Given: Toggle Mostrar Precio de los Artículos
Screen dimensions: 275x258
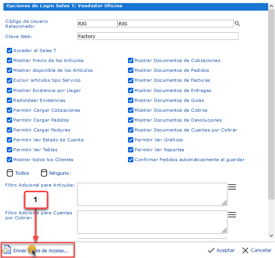Looking at the screenshot, I should click(x=9, y=60).
